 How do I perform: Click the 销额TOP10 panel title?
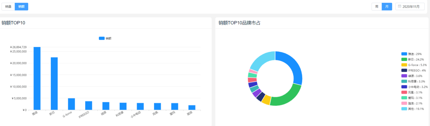pyautogui.click(x=13, y=23)
